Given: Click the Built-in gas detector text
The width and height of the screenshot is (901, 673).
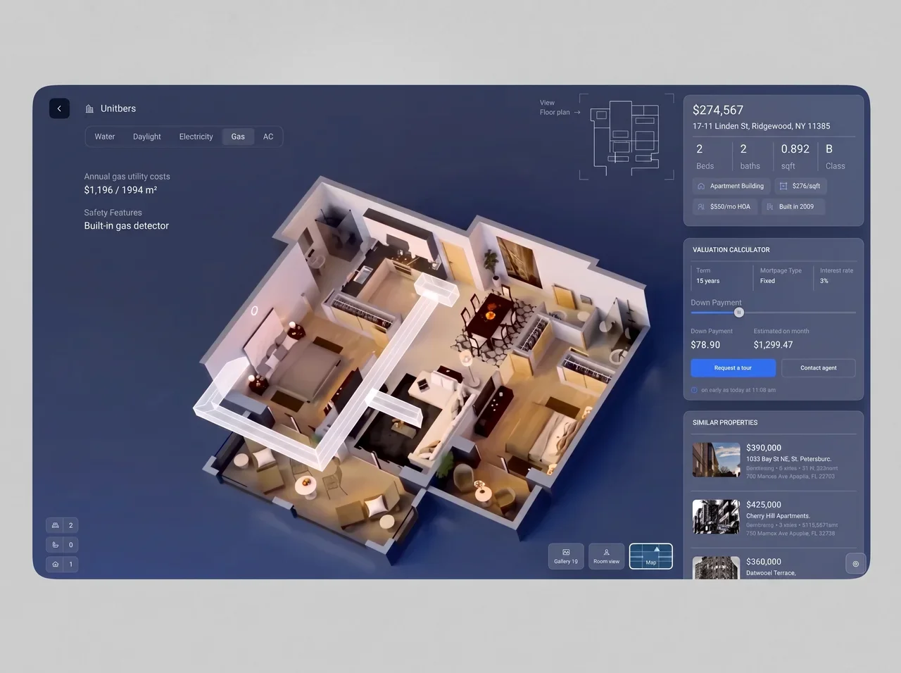Looking at the screenshot, I should (x=127, y=226).
